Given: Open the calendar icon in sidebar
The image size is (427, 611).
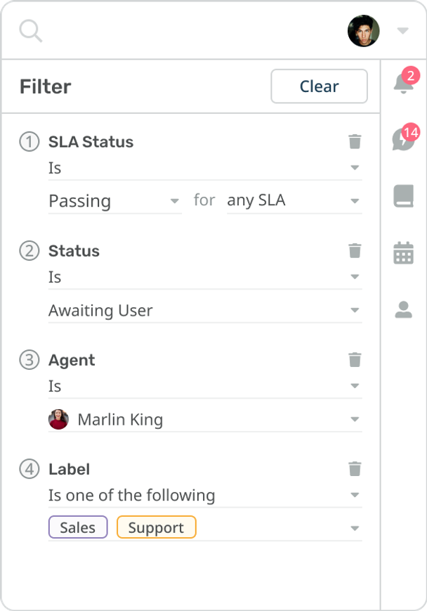Looking at the screenshot, I should point(403,252).
